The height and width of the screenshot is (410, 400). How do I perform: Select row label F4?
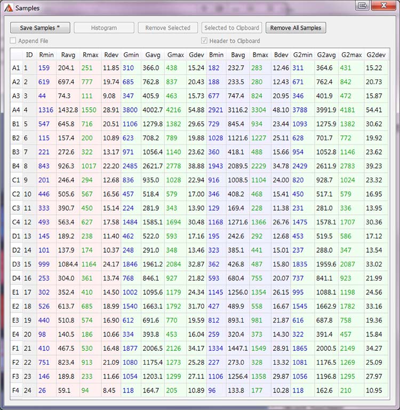[16, 390]
